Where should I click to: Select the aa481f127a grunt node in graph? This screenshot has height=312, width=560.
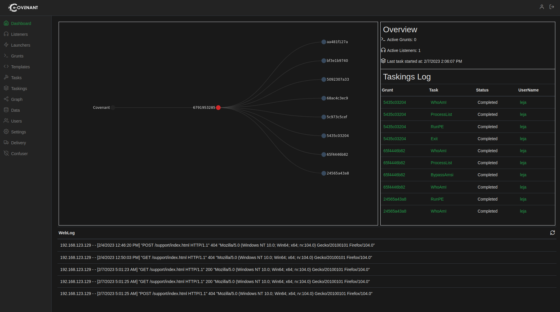coord(324,42)
